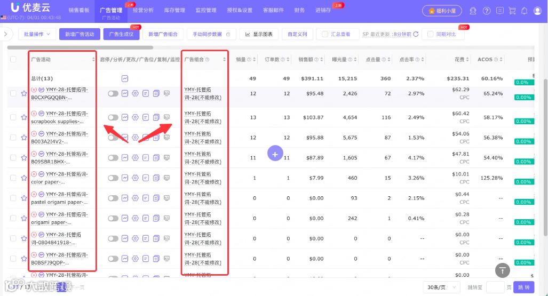Toggle on the scrapbook supplies campaign switch

coord(113,117)
